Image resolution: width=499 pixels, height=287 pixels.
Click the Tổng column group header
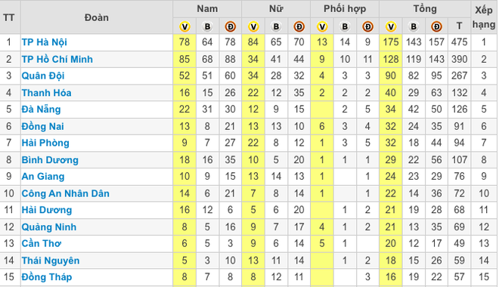(425, 8)
